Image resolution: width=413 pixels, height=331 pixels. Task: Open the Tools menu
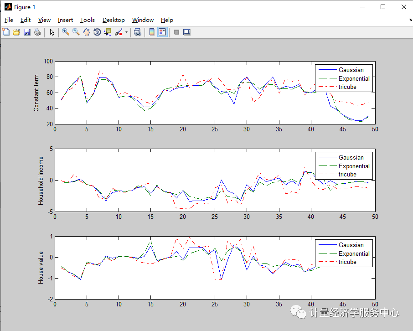88,20
